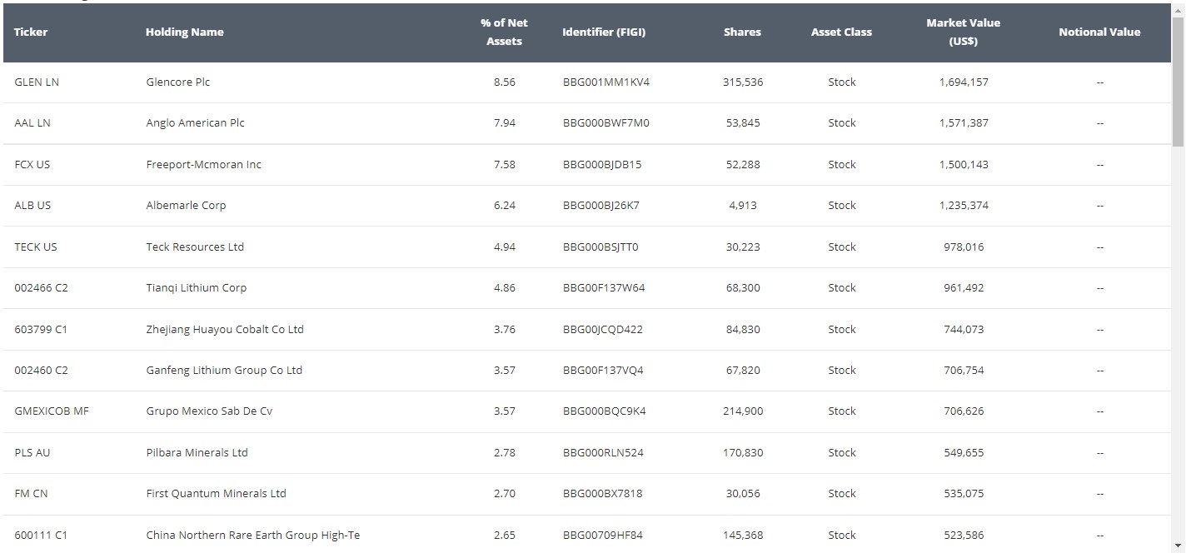Sort by the Notional Value column

point(1099,32)
